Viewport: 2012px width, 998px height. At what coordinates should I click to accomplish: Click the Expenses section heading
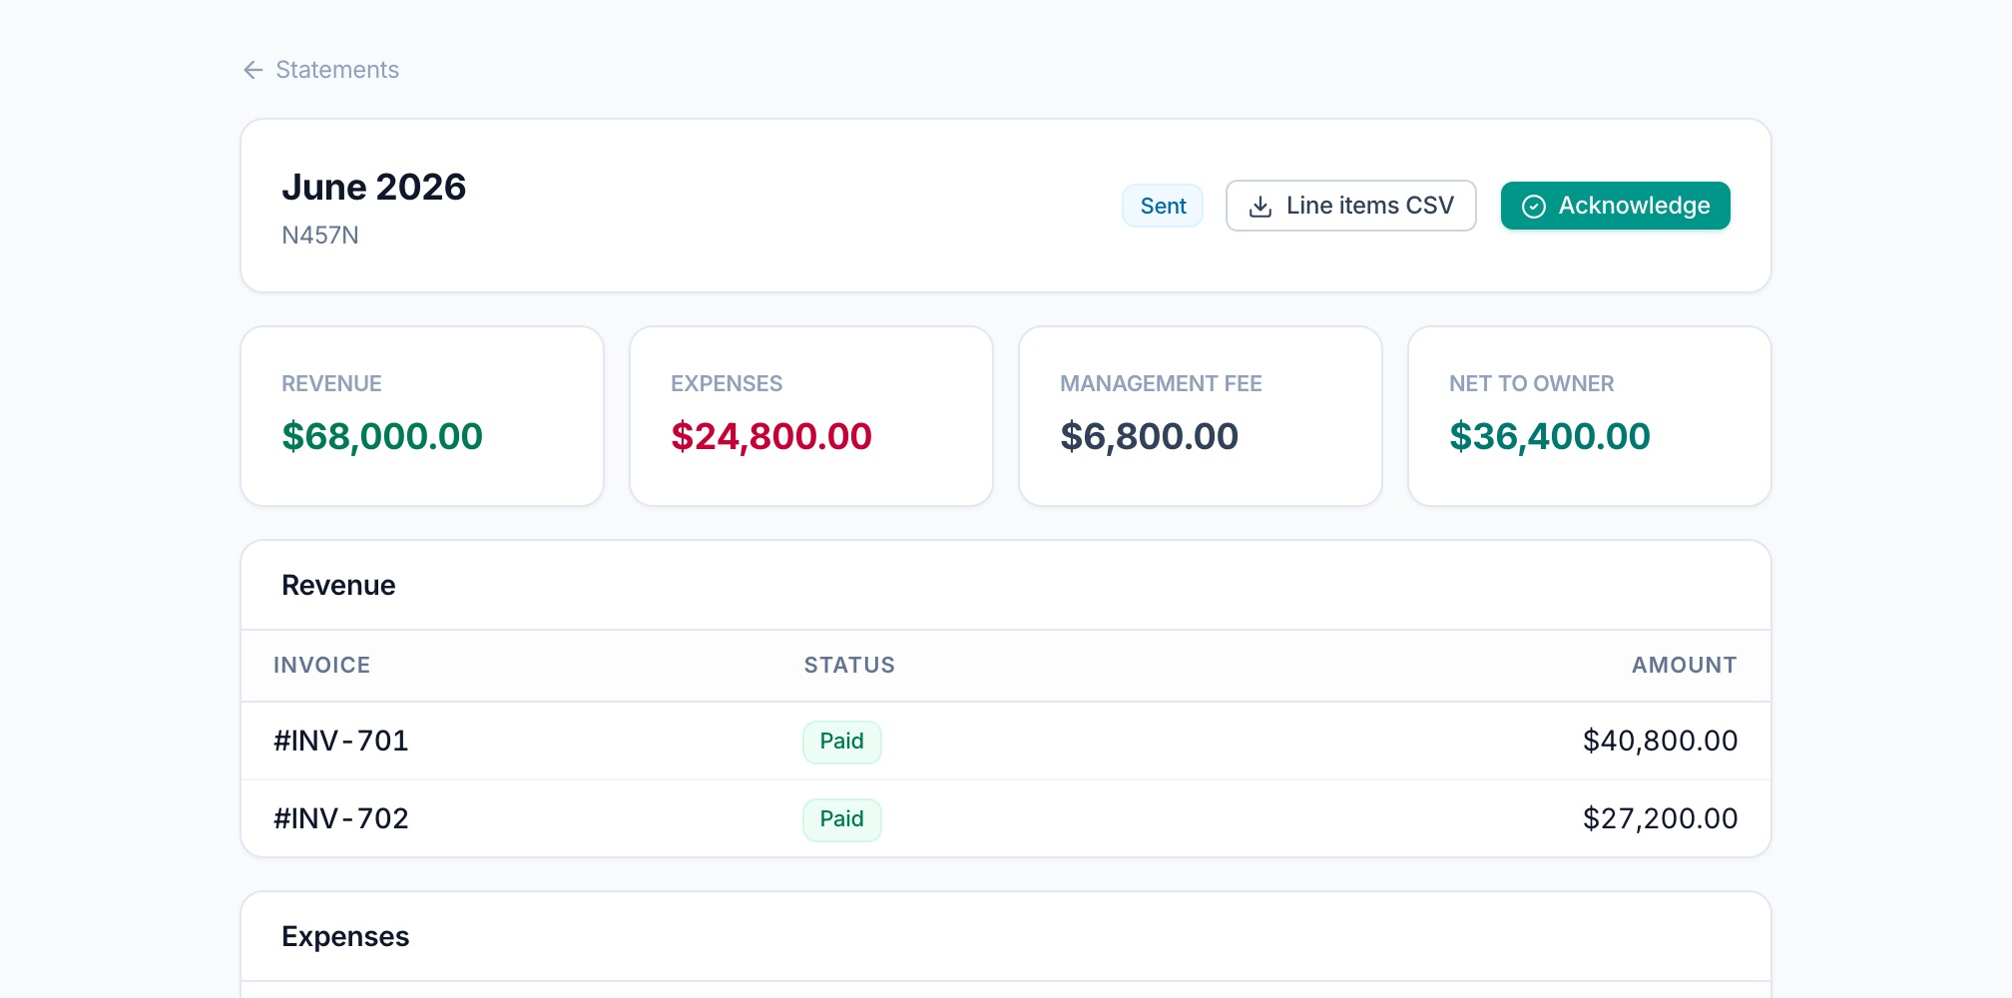[x=345, y=937]
